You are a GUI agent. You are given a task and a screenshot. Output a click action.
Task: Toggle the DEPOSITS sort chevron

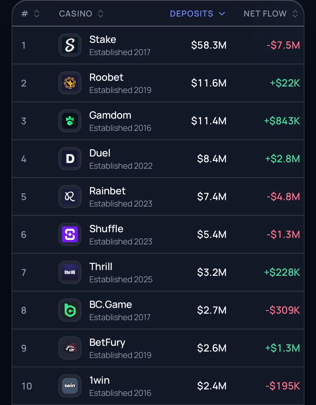click(222, 14)
